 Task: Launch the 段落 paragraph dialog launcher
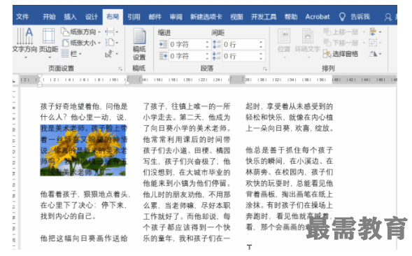[x=265, y=69]
